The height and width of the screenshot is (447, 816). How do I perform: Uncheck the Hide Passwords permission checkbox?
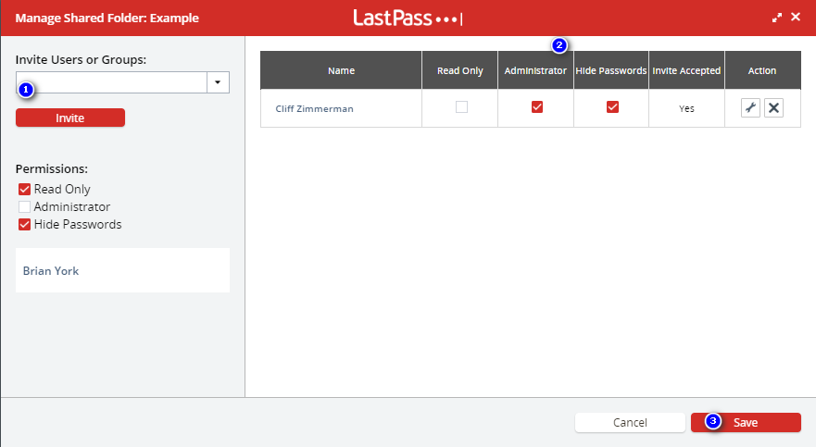point(24,224)
